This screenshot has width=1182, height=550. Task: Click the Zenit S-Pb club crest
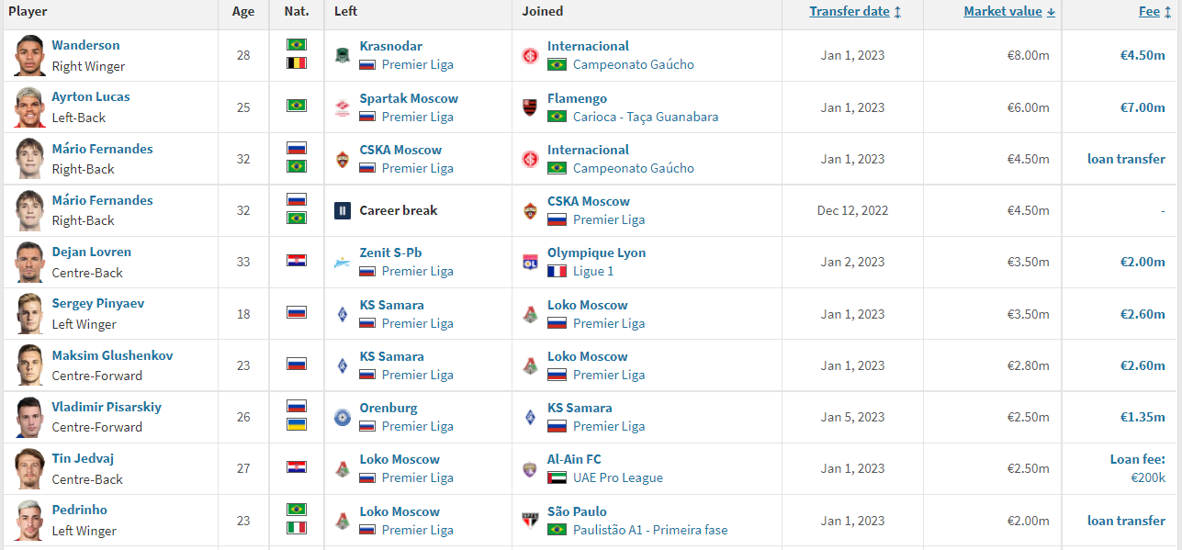(343, 262)
